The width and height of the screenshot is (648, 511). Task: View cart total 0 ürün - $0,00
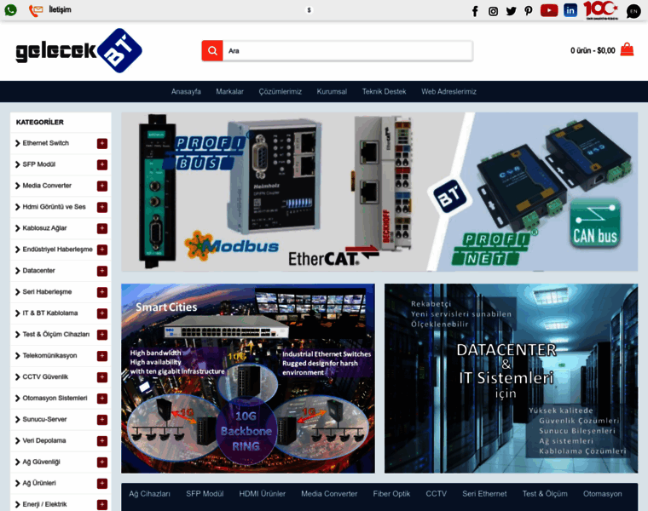(593, 50)
